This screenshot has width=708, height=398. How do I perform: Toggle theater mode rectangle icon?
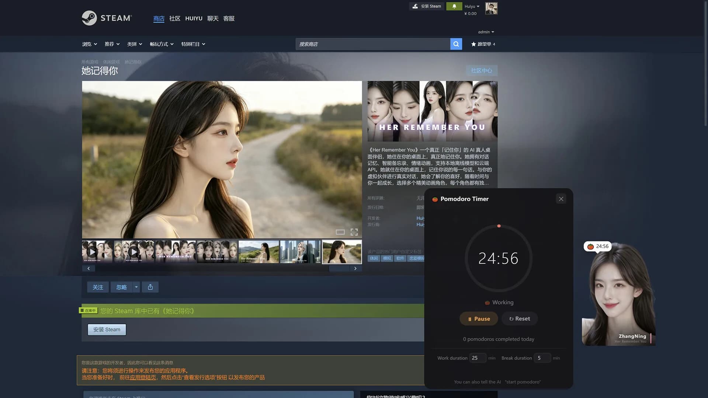(x=340, y=232)
